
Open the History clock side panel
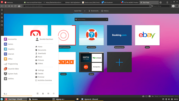2,21
